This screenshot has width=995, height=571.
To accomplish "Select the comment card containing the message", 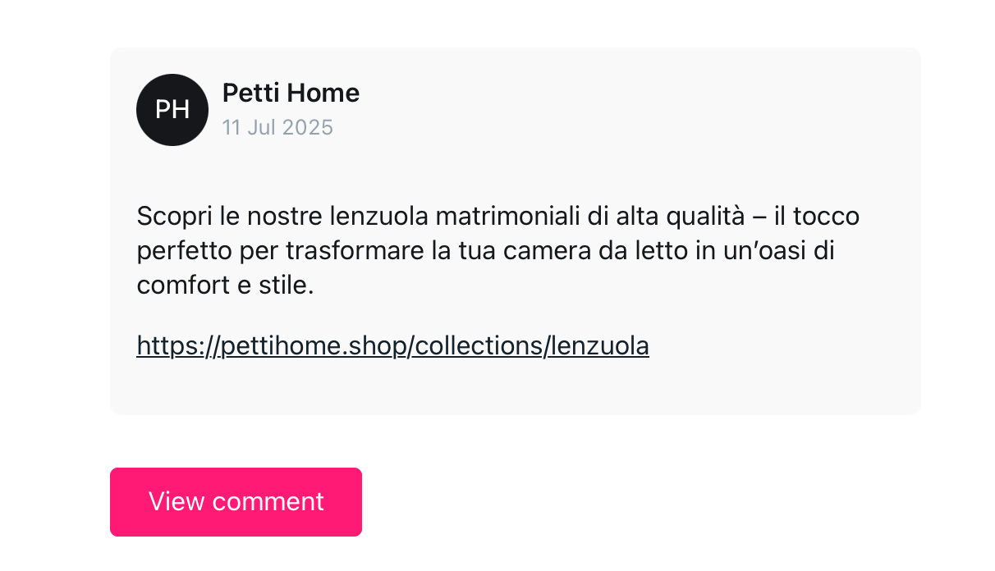I will [x=515, y=230].
